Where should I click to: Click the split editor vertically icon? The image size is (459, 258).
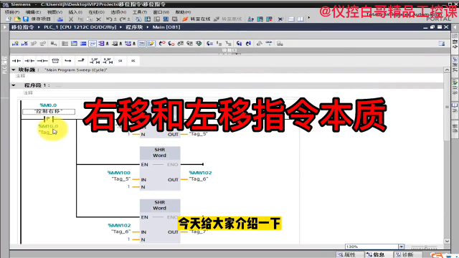click(x=301, y=19)
